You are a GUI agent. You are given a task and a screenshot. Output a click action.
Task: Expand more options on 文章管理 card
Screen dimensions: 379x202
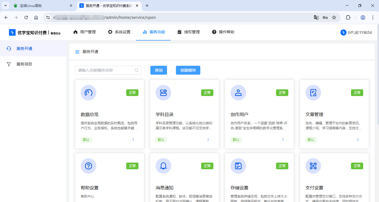point(358,140)
